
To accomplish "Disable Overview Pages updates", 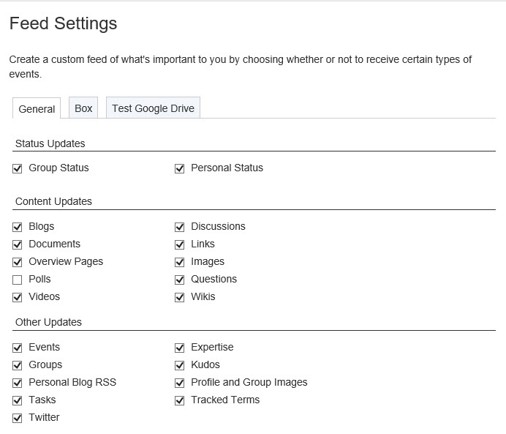I will (x=18, y=262).
